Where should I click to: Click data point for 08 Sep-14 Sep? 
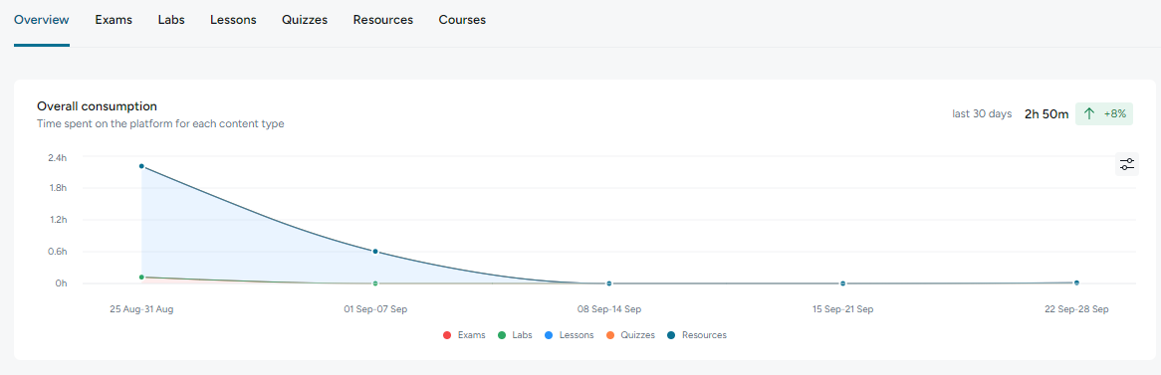pos(608,283)
